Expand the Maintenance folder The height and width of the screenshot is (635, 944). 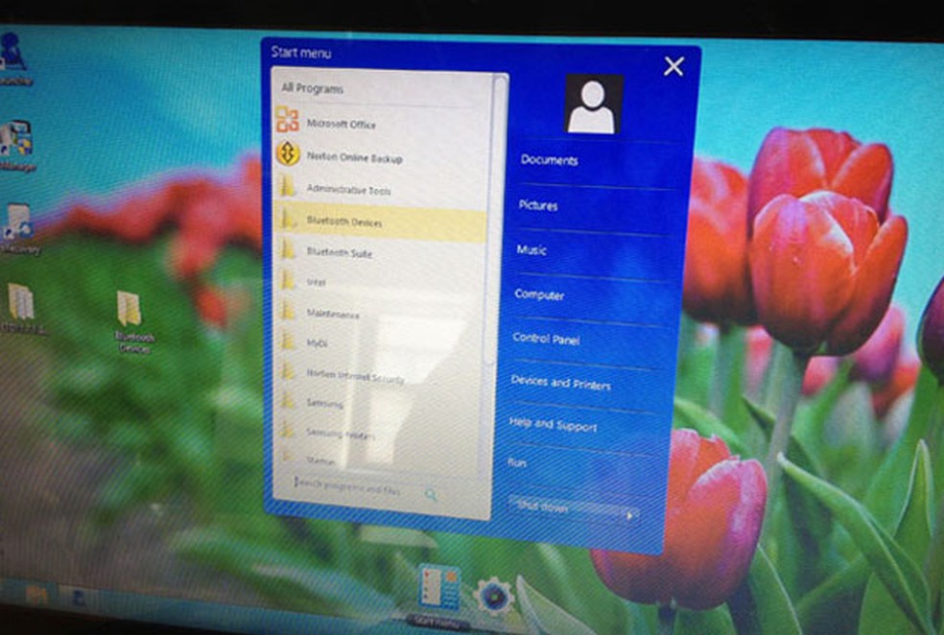click(288, 315)
